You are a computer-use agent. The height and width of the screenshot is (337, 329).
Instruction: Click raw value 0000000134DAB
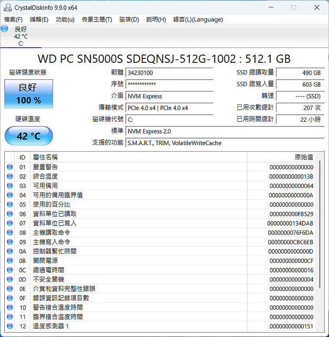[x=290, y=224]
